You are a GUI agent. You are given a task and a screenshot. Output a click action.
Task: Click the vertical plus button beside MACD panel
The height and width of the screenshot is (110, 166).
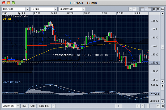163,86
